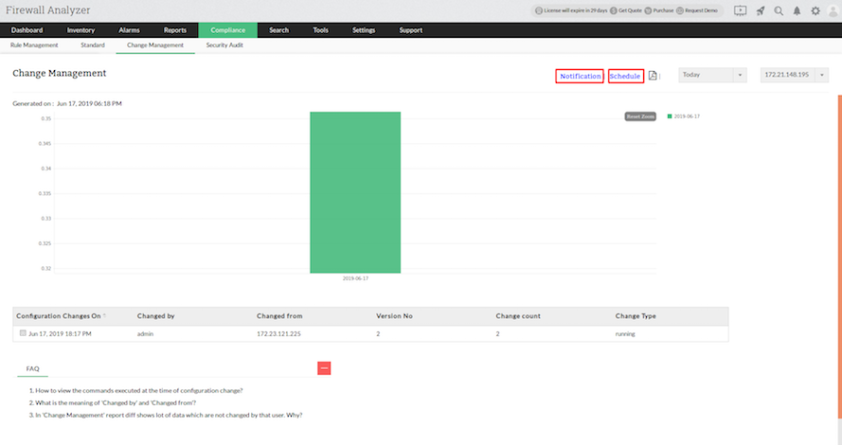This screenshot has width=842, height=445.
Task: Click the Changed by column header
Action: [x=155, y=316]
